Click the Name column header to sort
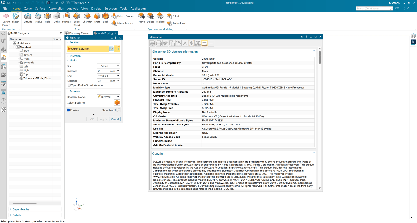Screen dimensions: 417x223 (x=13, y=39)
